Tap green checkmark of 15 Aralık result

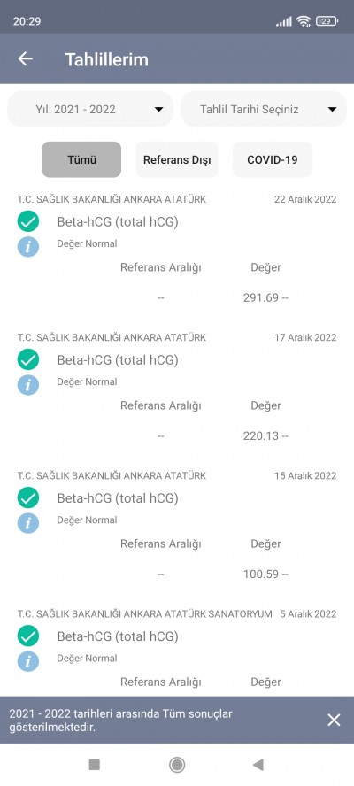[28, 497]
